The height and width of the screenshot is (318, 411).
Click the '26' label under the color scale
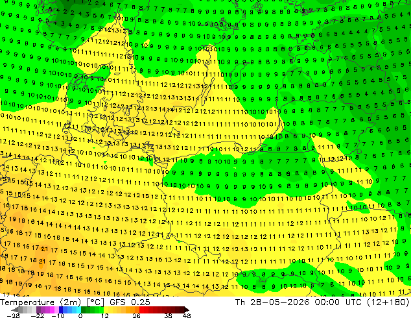[136, 315]
